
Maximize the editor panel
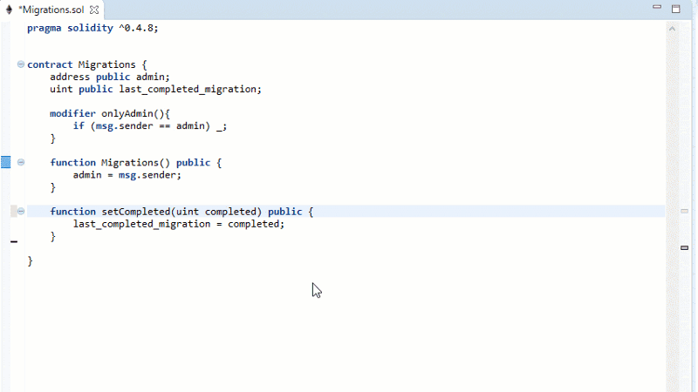[x=675, y=8]
